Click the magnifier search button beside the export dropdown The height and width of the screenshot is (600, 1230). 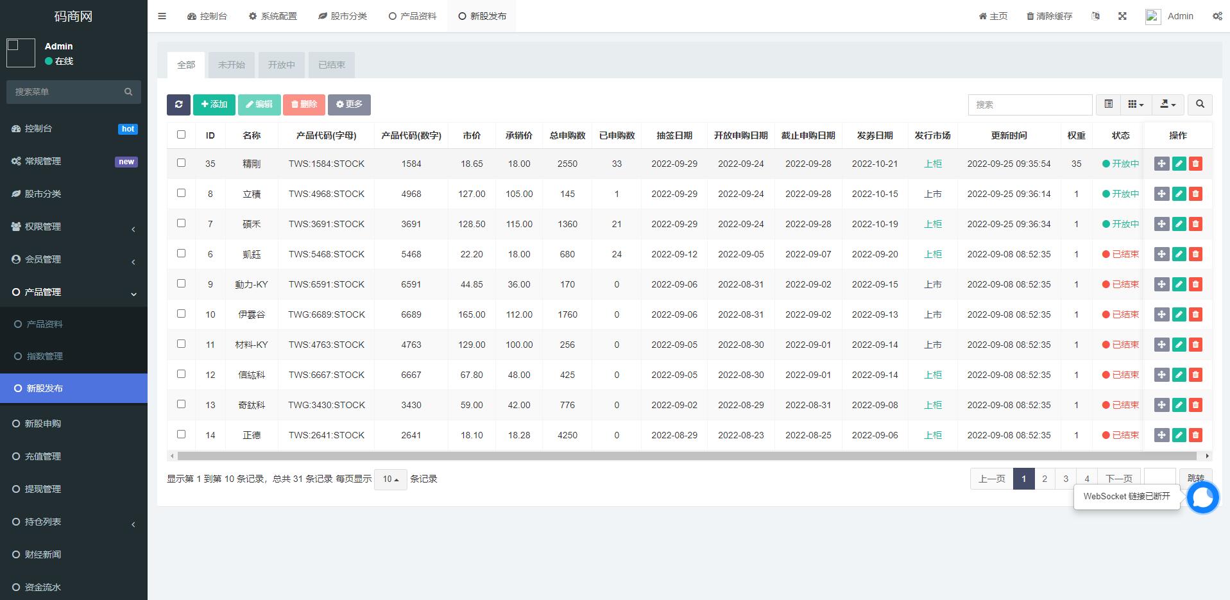click(1200, 105)
